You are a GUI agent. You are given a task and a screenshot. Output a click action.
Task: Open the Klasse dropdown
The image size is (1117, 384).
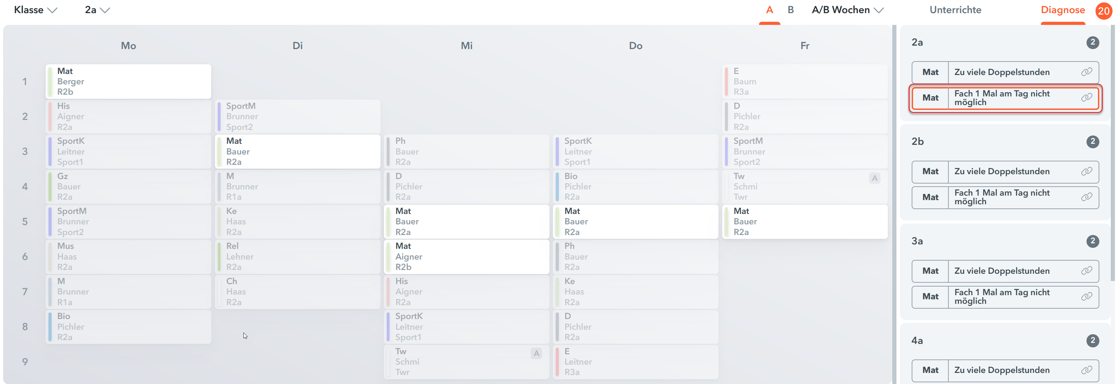tap(36, 10)
